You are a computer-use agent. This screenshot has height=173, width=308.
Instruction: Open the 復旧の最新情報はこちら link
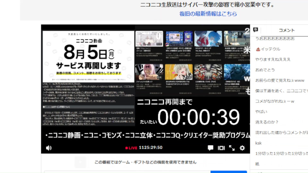point(208,14)
